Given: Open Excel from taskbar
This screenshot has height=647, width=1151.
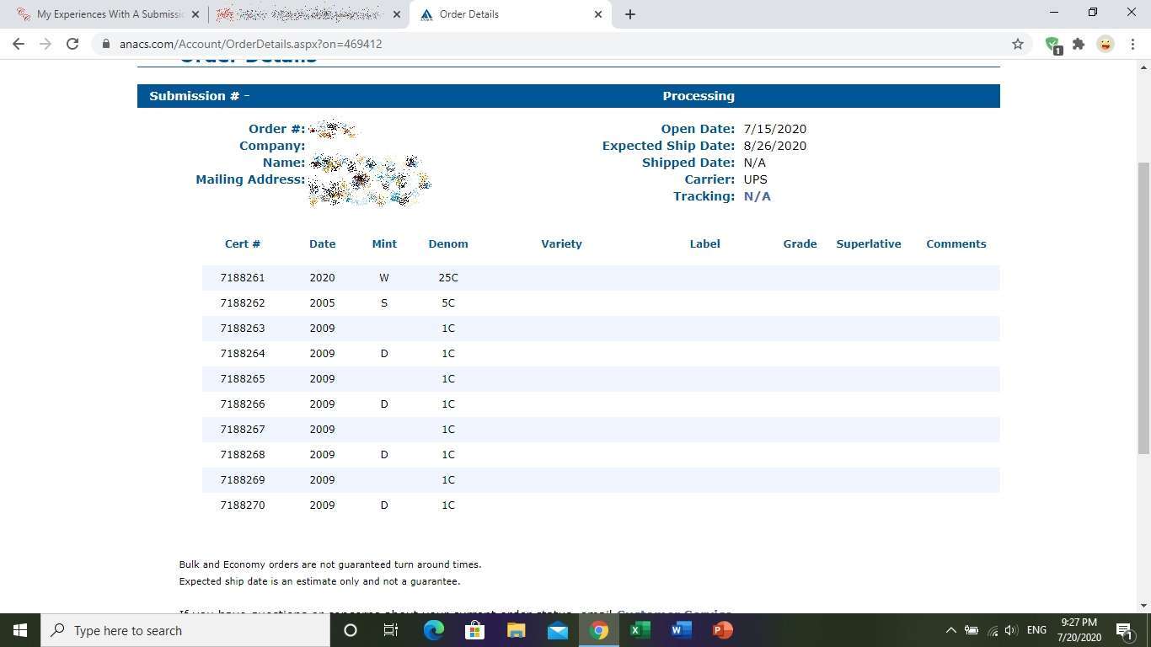Looking at the screenshot, I should click(640, 630).
